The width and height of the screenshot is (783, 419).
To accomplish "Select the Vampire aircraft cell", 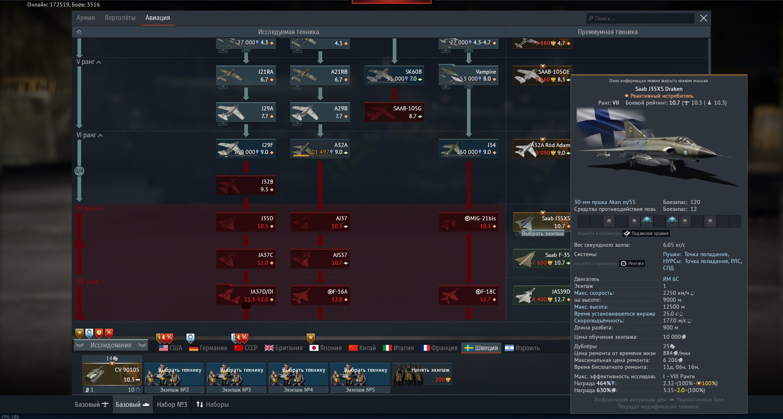I will click(x=469, y=75).
